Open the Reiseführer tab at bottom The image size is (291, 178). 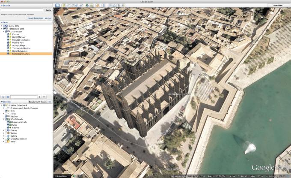click(62, 176)
